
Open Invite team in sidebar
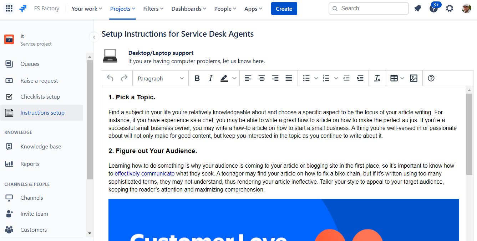42,214
